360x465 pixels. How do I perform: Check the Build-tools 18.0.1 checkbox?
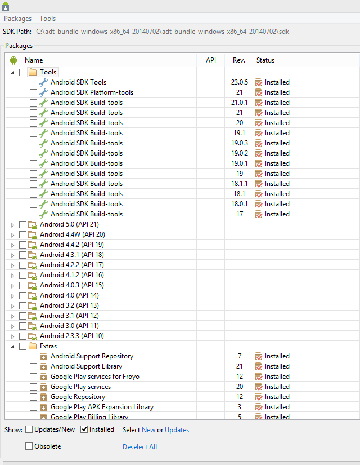33,204
